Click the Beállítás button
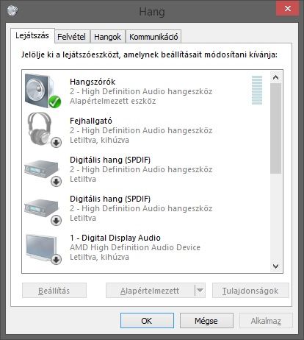This screenshot has height=340, width=304. pyautogui.click(x=54, y=291)
